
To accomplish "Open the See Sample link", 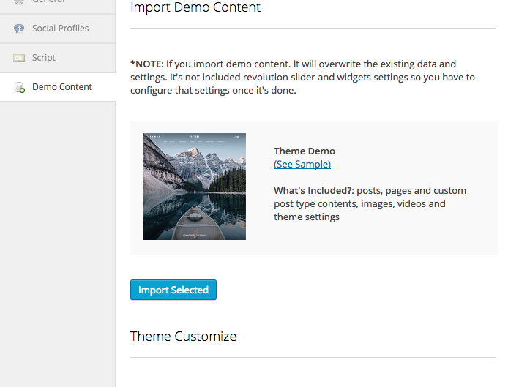I will tap(302, 164).
